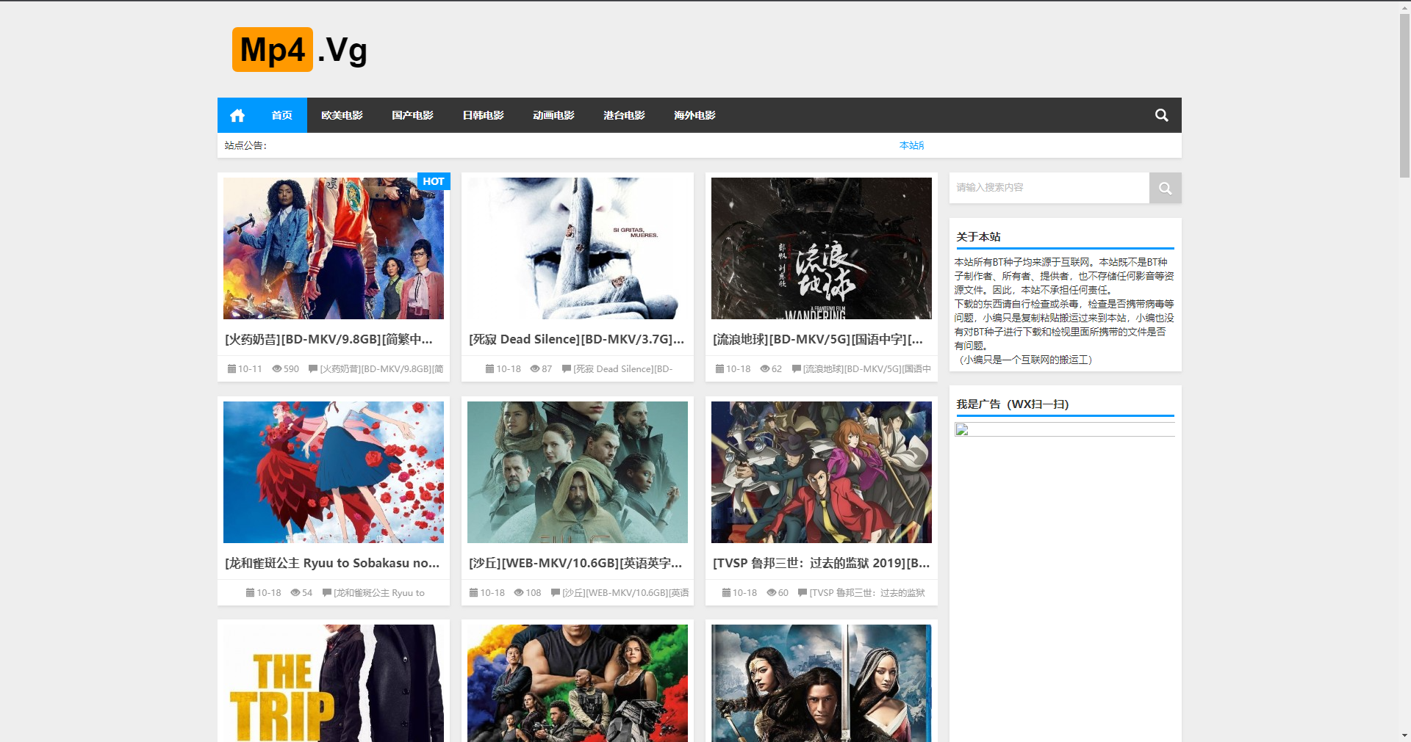
Task: Open the 港台电影 category
Action: (x=624, y=115)
